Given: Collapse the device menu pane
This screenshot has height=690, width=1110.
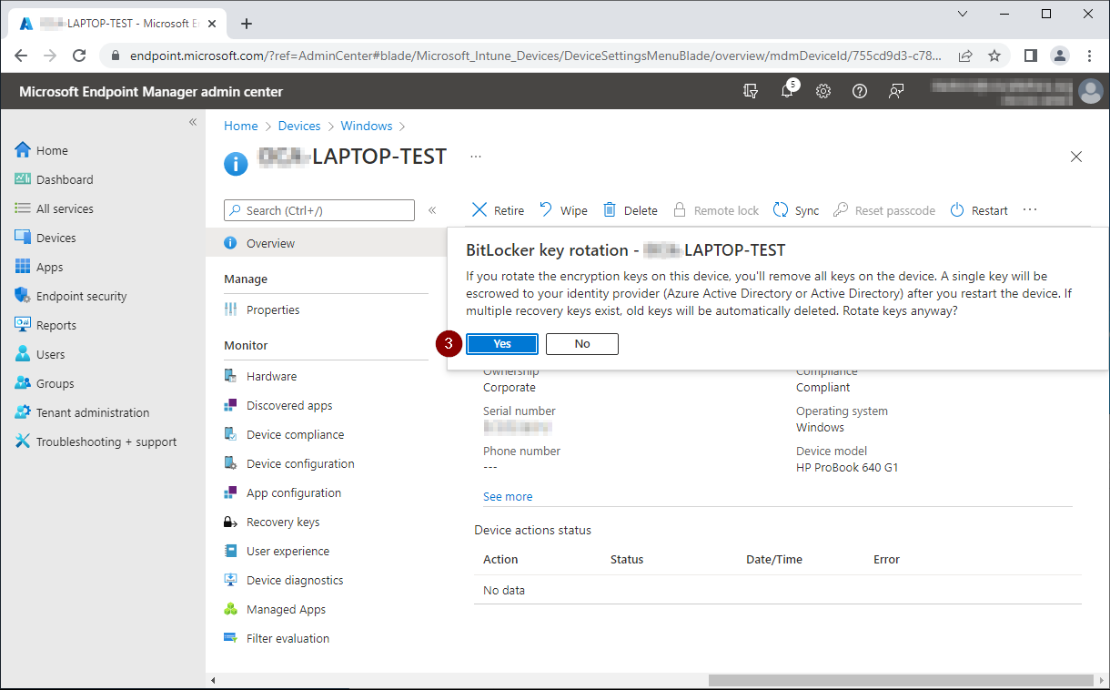Looking at the screenshot, I should click(432, 210).
